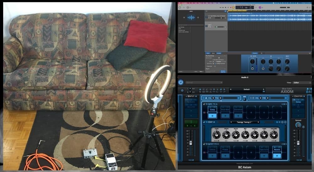
Task: Click the amp TONE knob
Action: pos(264,135)
